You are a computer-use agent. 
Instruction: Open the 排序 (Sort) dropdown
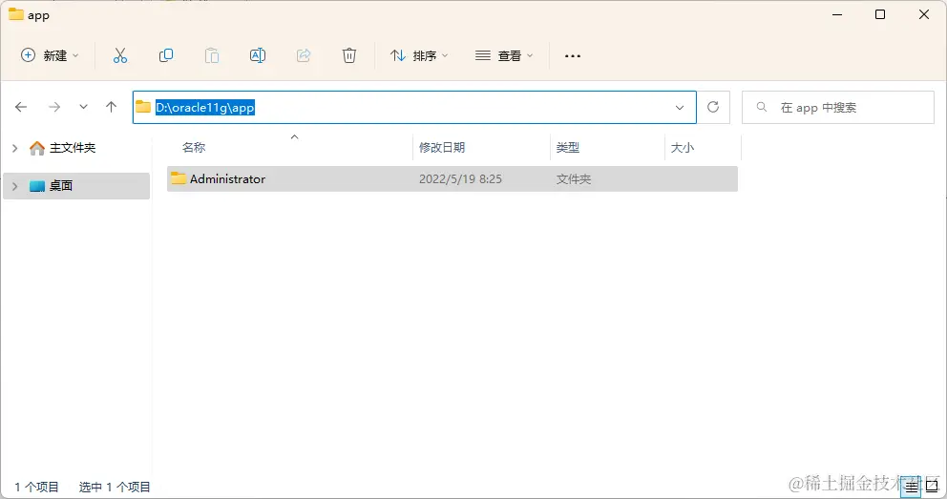pyautogui.click(x=418, y=55)
